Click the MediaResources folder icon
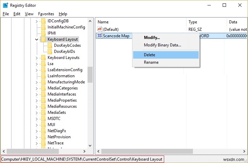This screenshot has width=248, height=163. [43, 106]
